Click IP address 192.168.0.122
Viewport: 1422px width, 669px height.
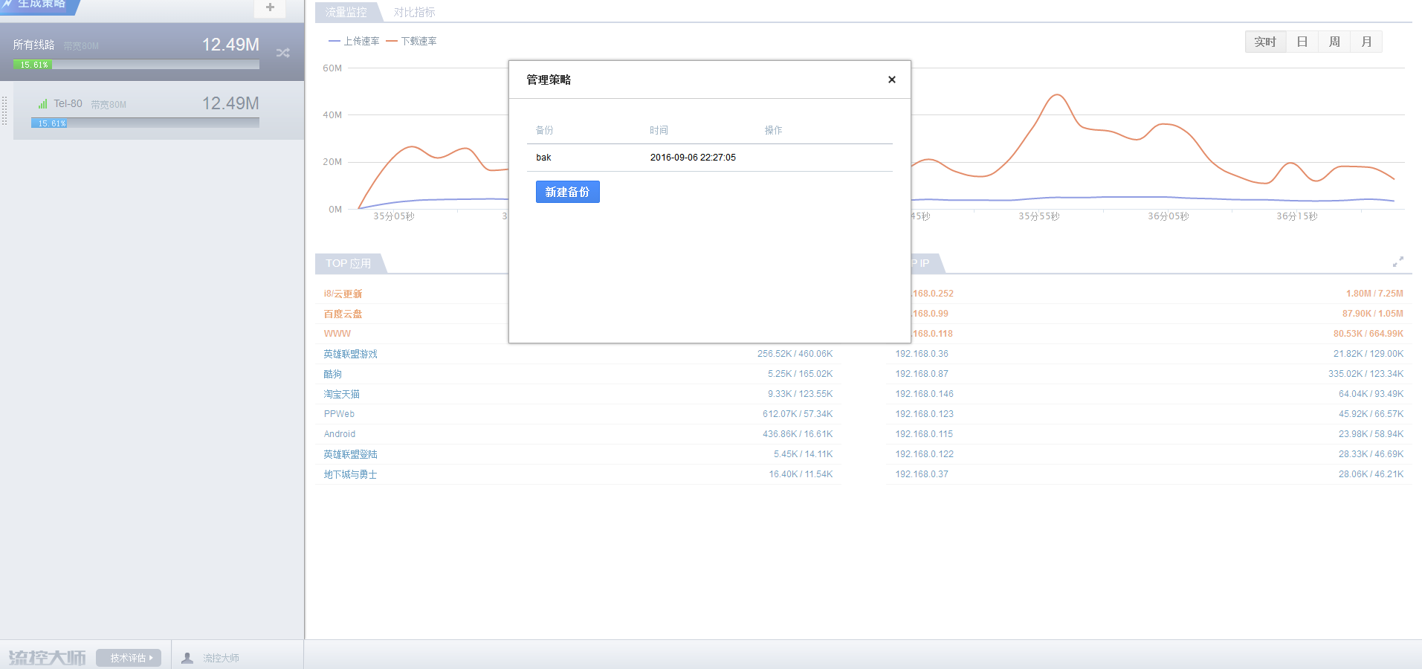924,454
